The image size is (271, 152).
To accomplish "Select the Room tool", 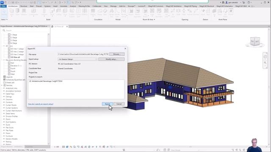I will point(131,12).
